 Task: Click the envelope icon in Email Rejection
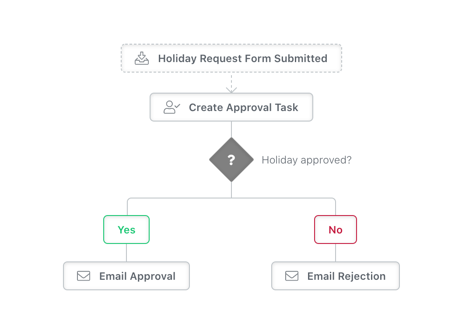(292, 276)
